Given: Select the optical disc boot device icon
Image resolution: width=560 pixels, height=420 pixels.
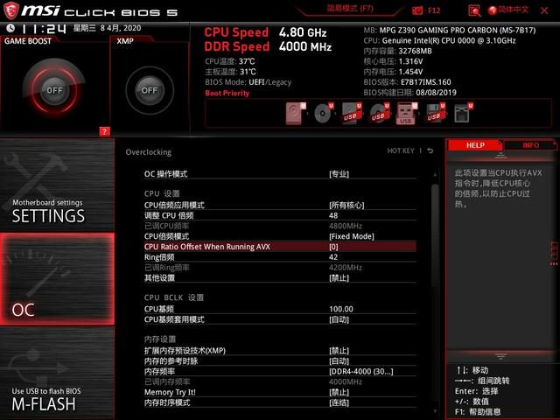Looking at the screenshot, I should [x=324, y=113].
